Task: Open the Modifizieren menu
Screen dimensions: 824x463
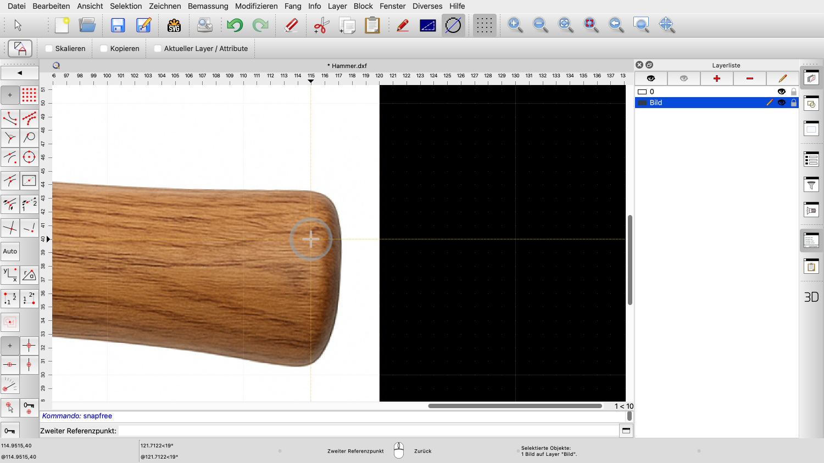Action: pyautogui.click(x=256, y=6)
